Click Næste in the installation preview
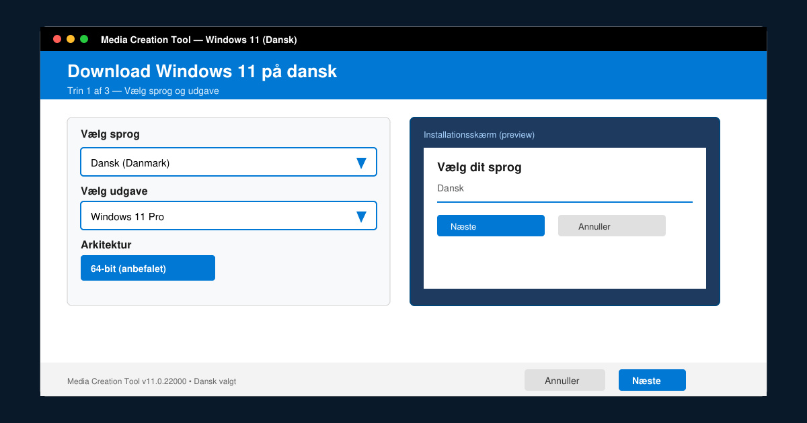 coord(491,226)
